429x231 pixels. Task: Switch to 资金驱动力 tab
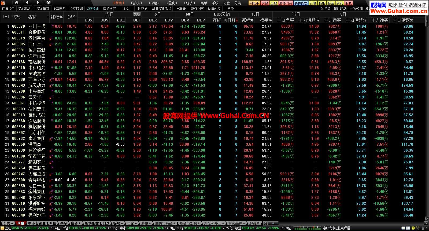tap(26, 9)
